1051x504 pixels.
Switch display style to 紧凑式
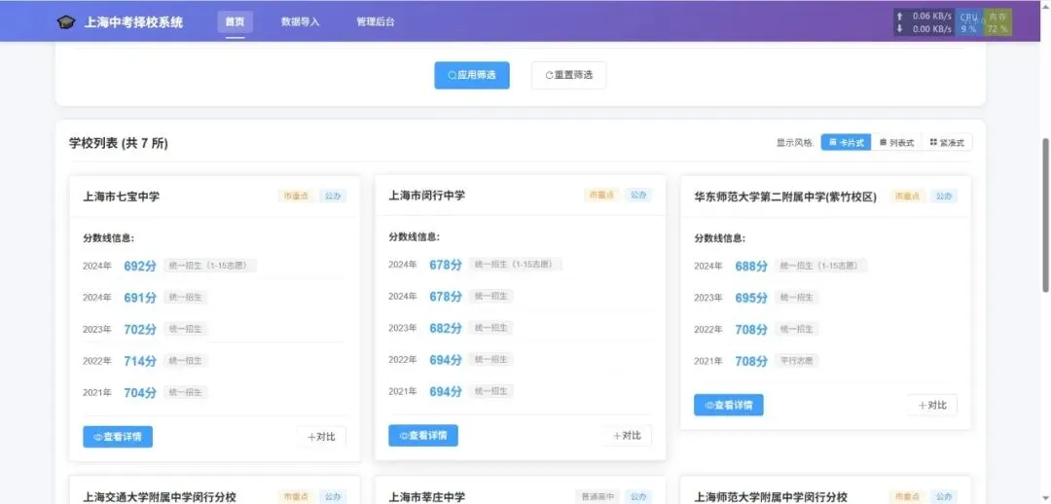point(947,142)
